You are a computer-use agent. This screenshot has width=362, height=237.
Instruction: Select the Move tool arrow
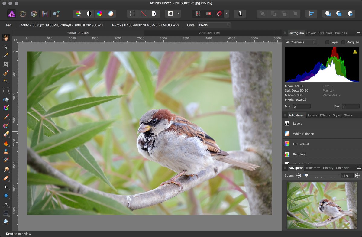pos(6,47)
